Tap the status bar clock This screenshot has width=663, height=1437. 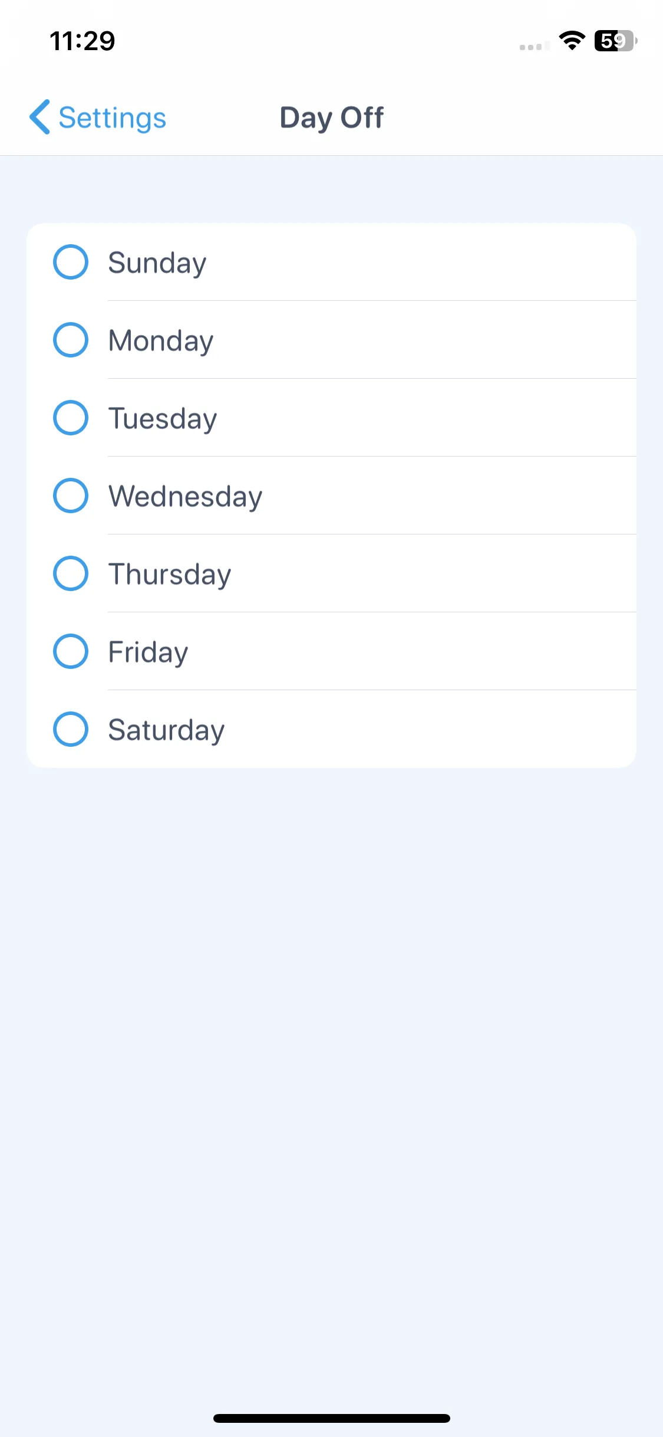click(83, 41)
